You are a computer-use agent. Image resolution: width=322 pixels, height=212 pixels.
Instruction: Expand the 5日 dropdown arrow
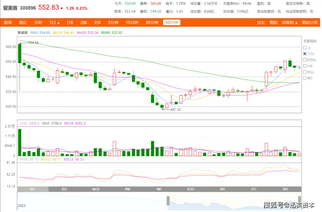pos(58,23)
